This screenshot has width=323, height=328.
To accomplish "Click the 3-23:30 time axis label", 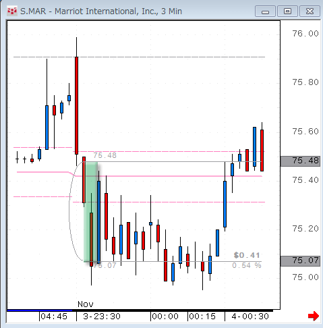I will [x=102, y=317].
